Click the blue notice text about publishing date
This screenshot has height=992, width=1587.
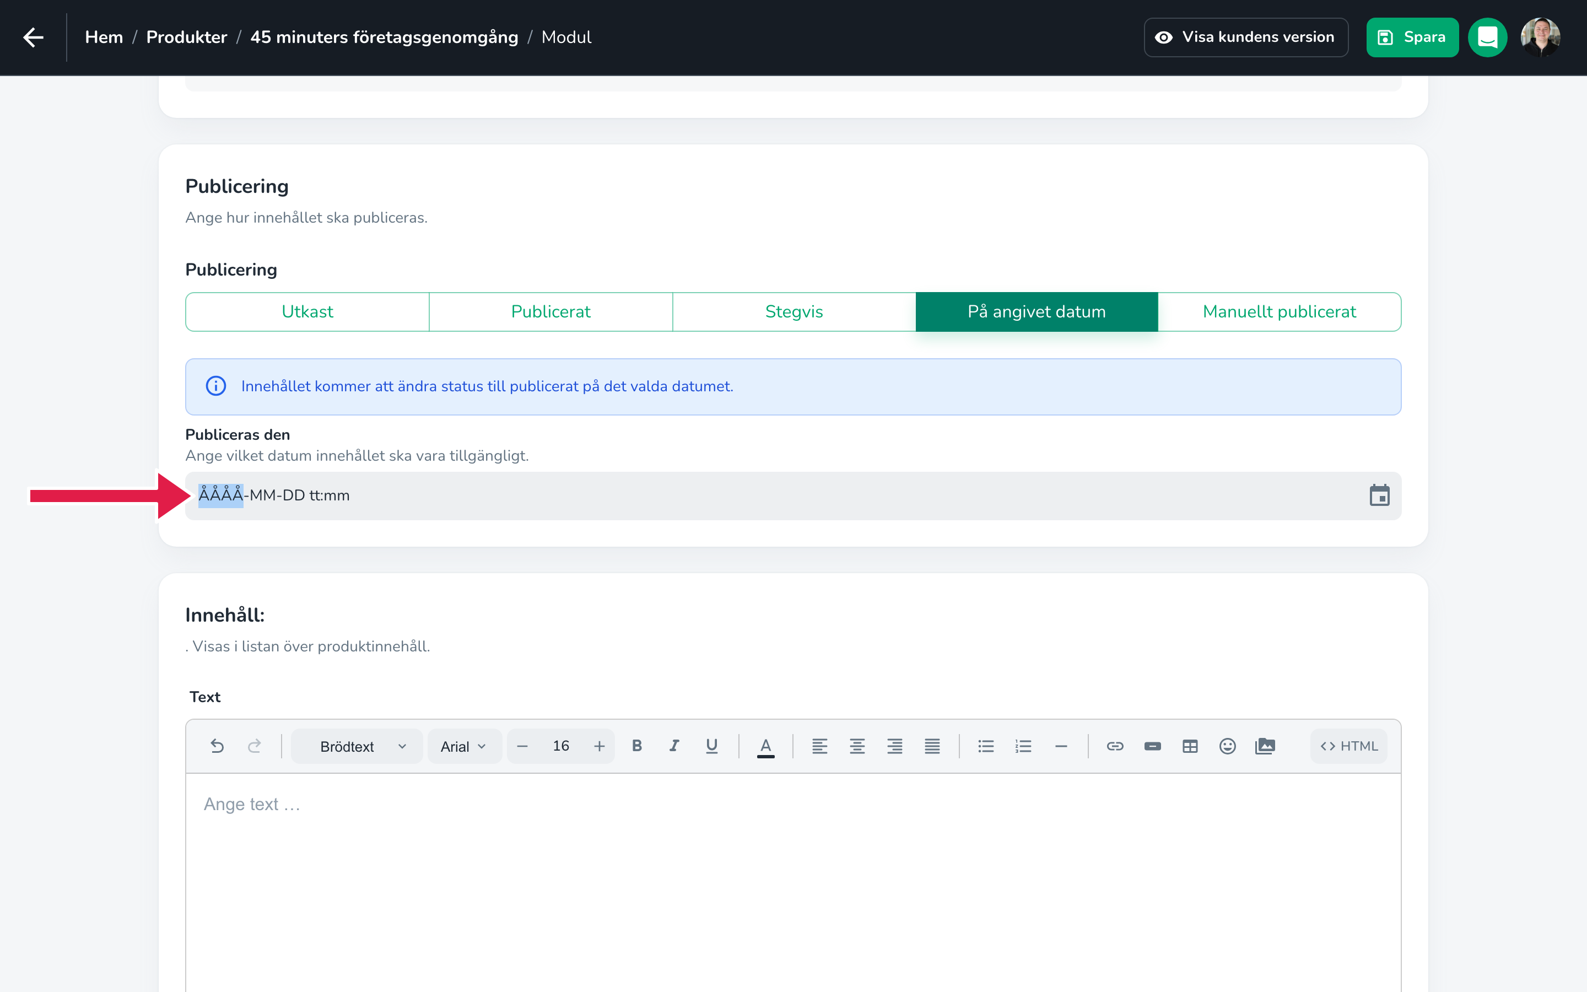487,386
